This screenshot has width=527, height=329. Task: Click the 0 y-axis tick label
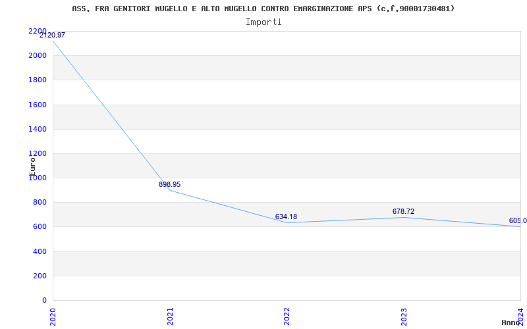(x=44, y=301)
